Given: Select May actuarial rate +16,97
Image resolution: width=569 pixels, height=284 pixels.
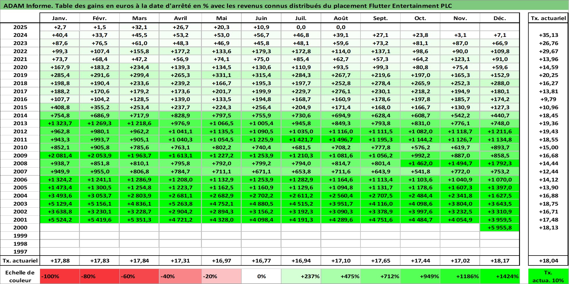Looking at the screenshot, I should click(x=222, y=261).
